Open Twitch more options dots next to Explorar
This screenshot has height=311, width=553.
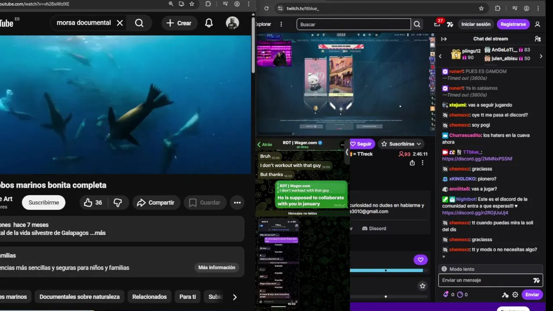click(x=281, y=24)
